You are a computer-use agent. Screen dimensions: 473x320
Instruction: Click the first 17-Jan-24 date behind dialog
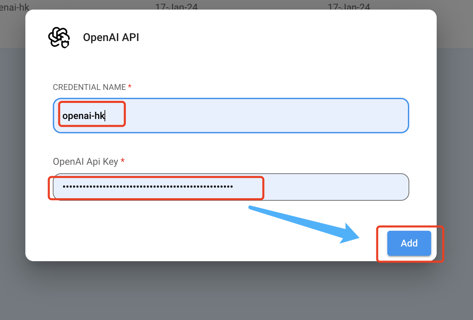coord(176,6)
